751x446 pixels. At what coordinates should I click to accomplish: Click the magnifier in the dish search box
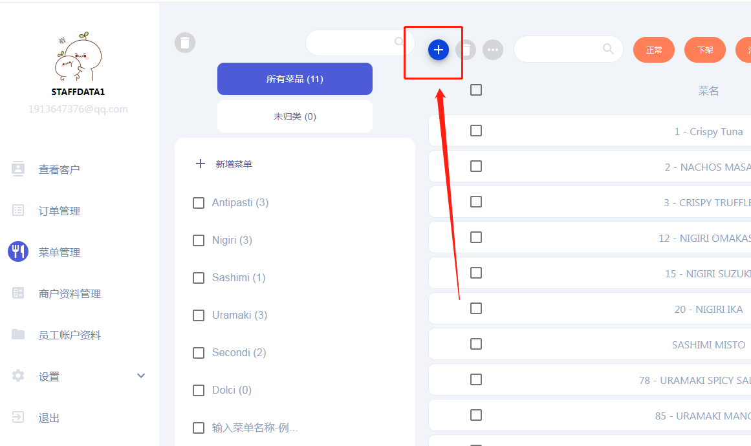608,49
